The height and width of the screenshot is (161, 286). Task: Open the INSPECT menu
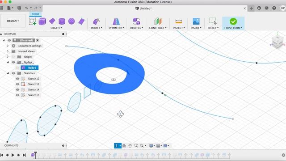(x=179, y=28)
